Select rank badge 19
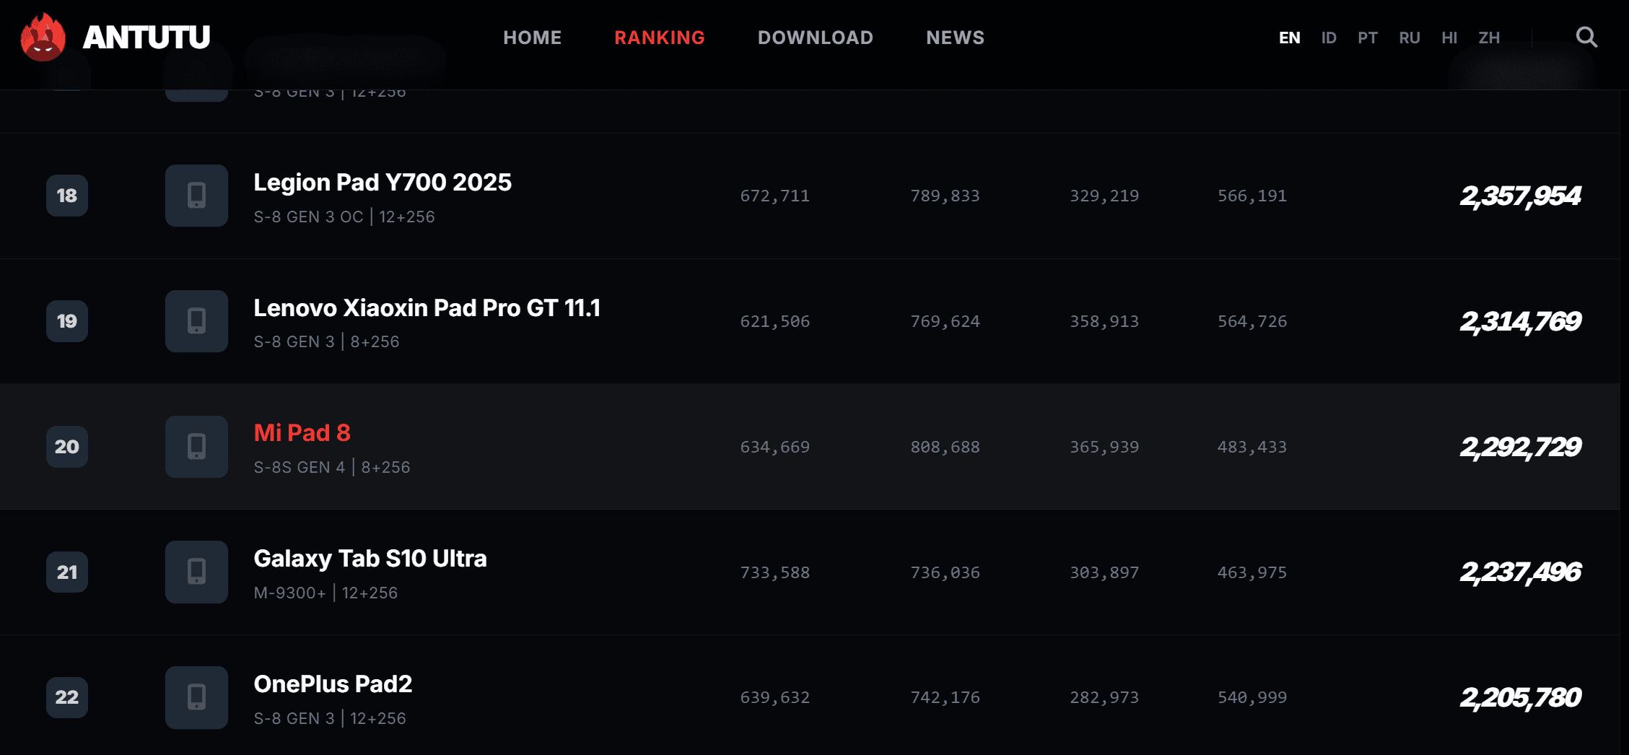 pos(67,321)
